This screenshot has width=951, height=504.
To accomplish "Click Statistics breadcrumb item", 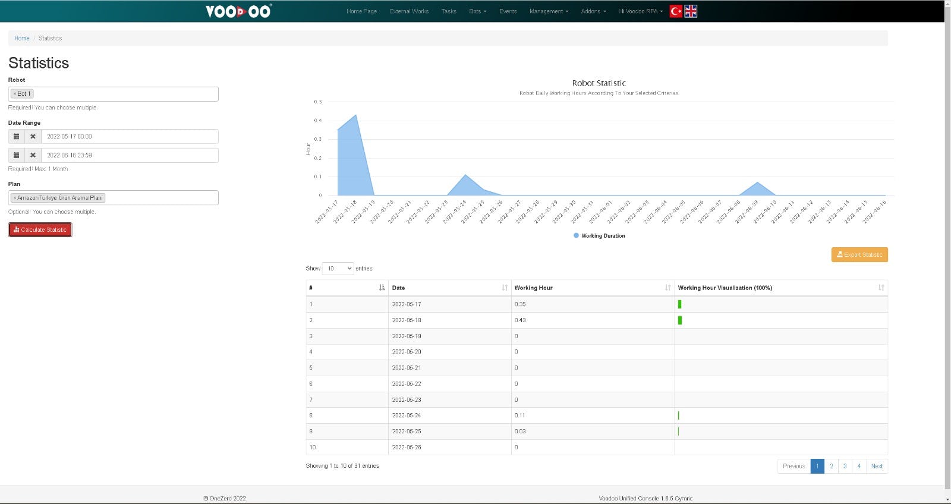I will click(50, 38).
